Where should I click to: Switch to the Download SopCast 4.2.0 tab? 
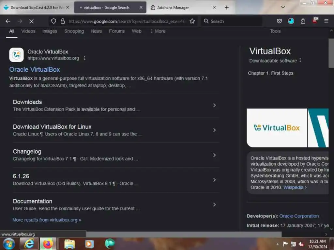36,7
